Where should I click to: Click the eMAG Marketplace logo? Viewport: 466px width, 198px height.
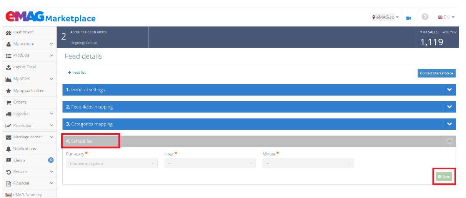[50, 17]
